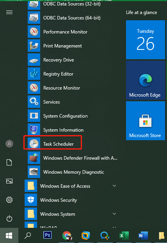
Task: Click the 'Recovery Drive' text label
Action: (59, 60)
